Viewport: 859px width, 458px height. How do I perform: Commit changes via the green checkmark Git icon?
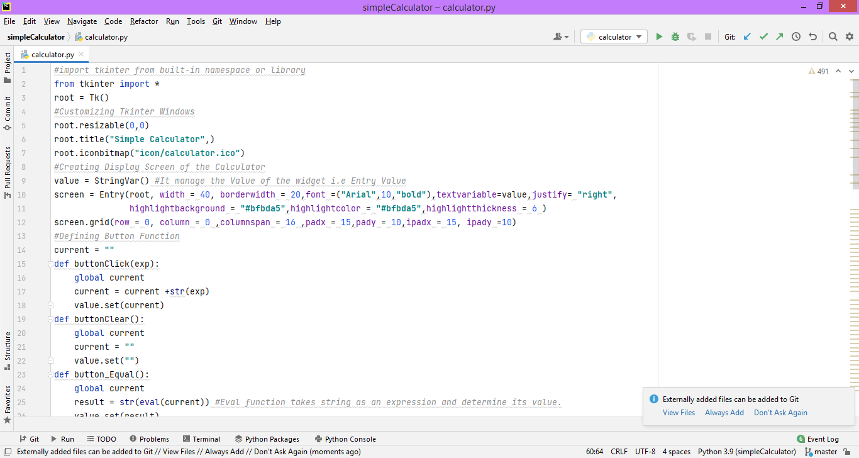coord(763,36)
